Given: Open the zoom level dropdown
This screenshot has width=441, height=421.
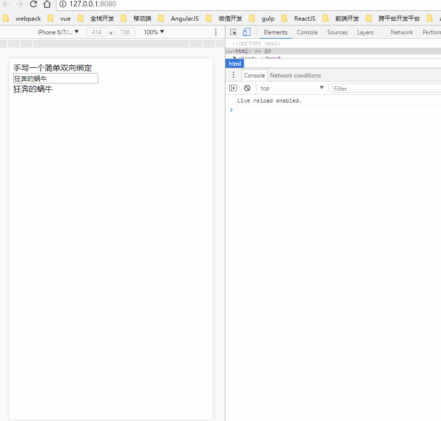Looking at the screenshot, I should 153,32.
